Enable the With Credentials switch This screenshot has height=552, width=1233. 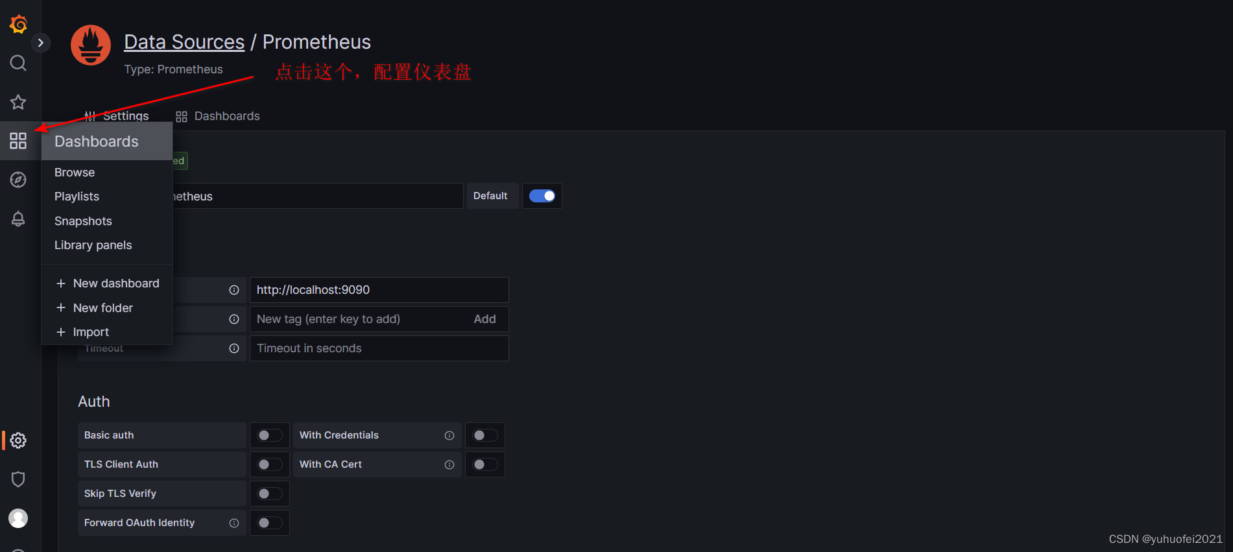pyautogui.click(x=485, y=435)
